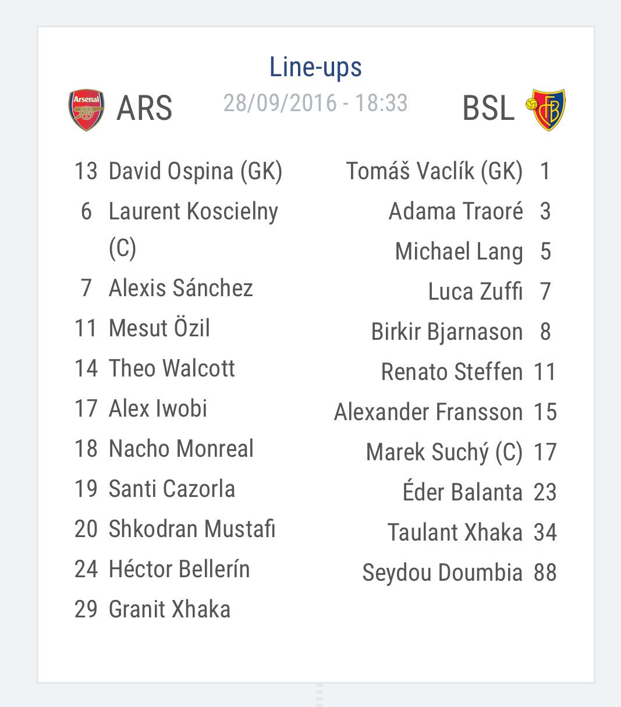This screenshot has height=707, width=621.
Task: Click the FC Basel club crest icon
Action: (545, 109)
